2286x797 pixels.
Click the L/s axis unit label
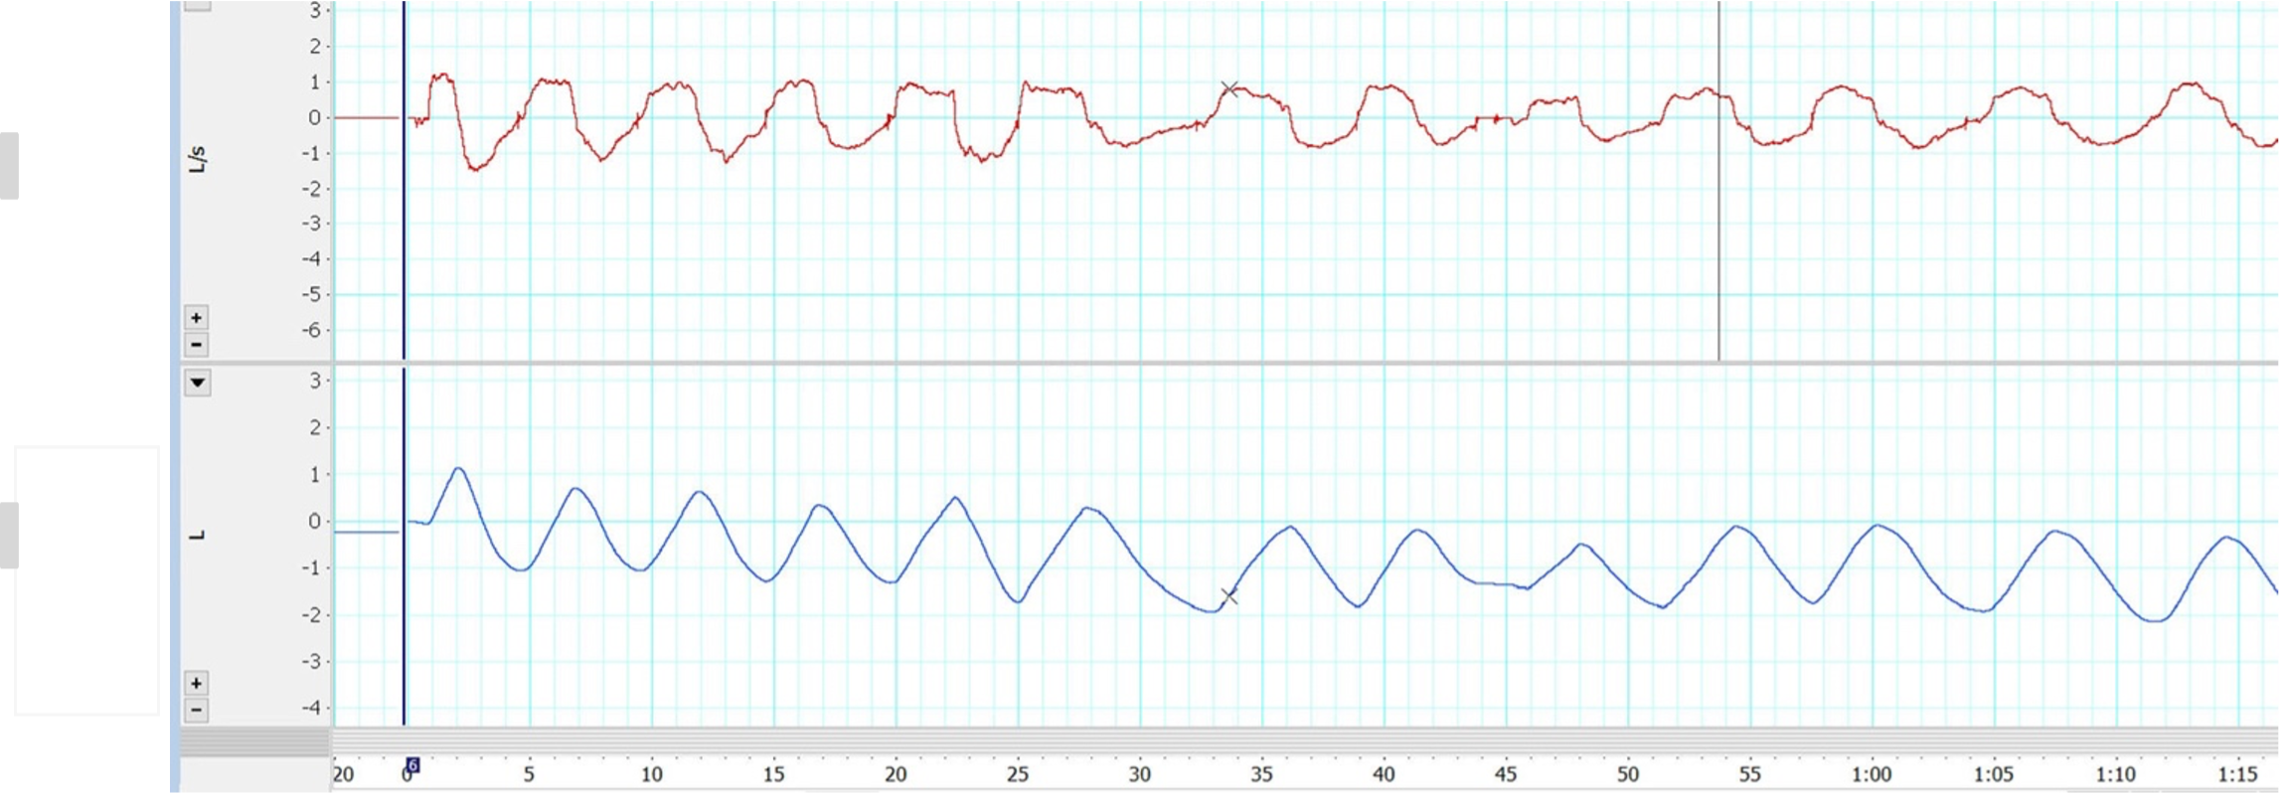(x=198, y=159)
